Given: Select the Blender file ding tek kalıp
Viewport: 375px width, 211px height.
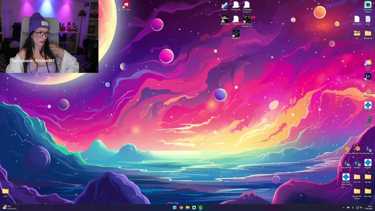Looking at the screenshot, I should 346,149.
